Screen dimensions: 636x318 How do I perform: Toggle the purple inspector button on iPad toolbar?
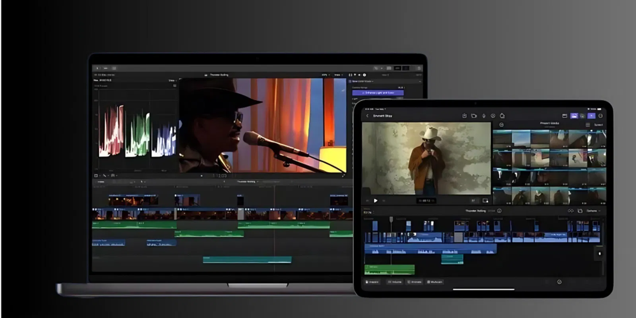pyautogui.click(x=591, y=116)
